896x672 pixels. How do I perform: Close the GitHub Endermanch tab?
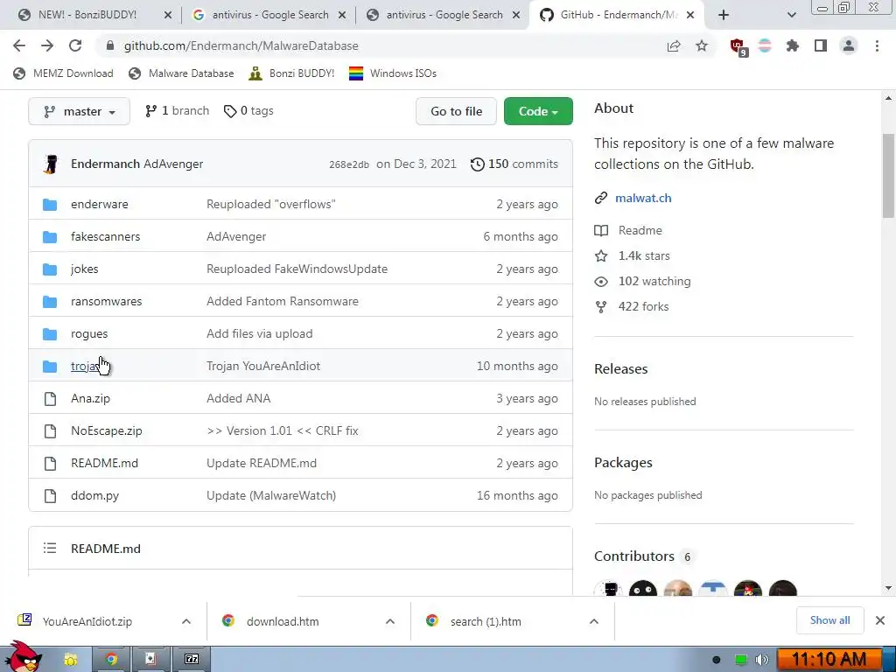[x=690, y=15]
